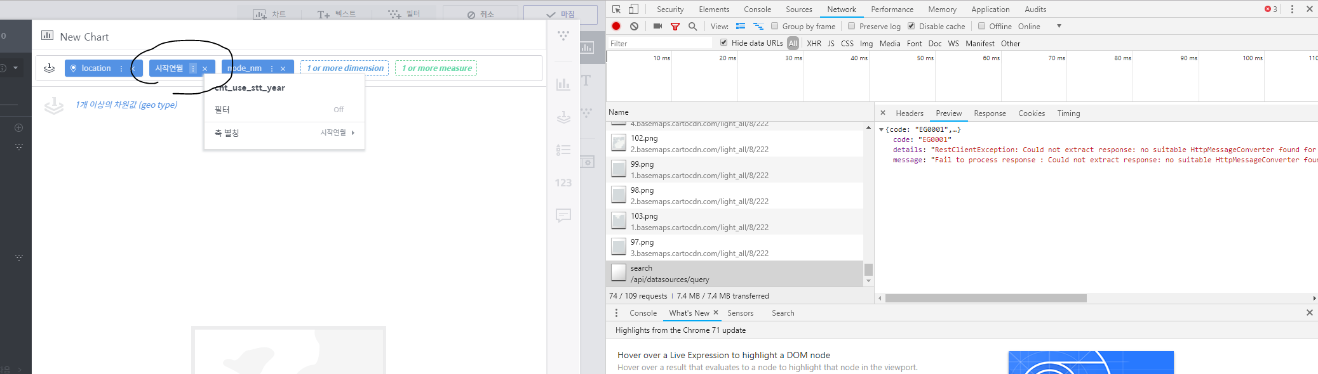Click 취소 cancel button
Image resolution: width=1318 pixels, height=374 pixels.
(481, 14)
